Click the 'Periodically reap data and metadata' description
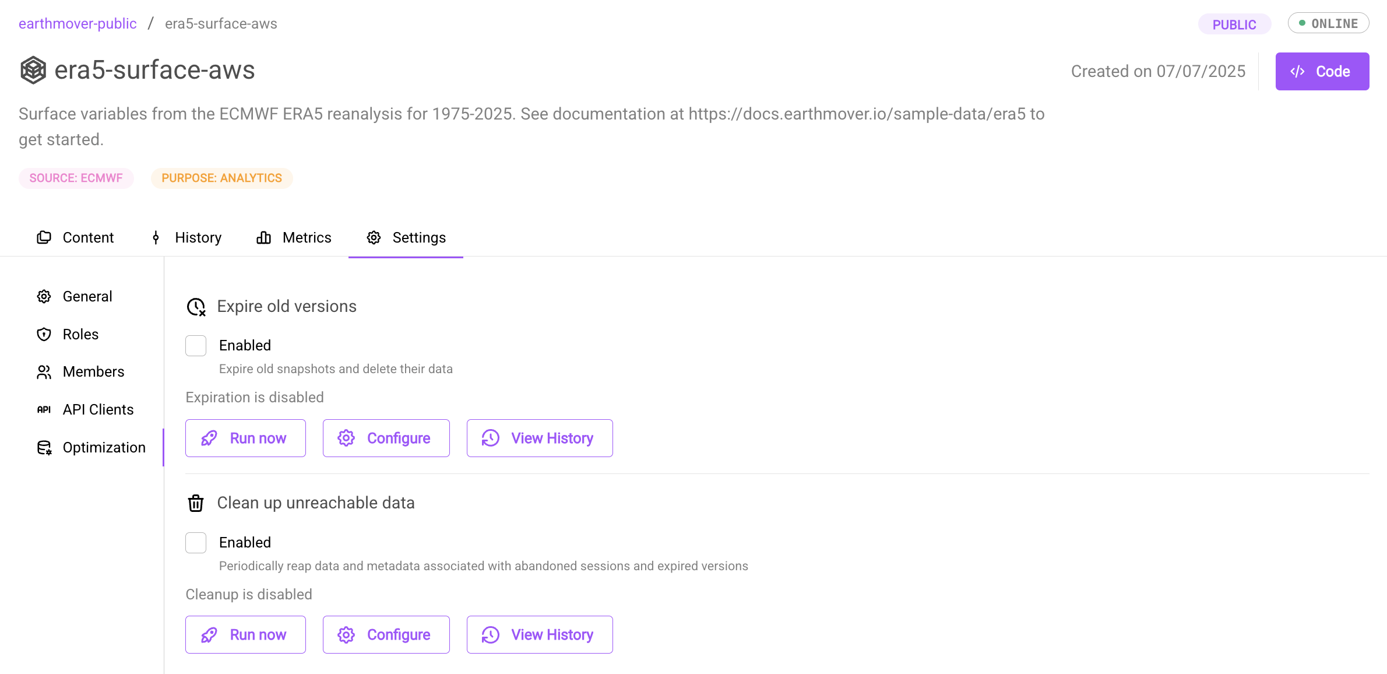Screen dimensions: 1387x674 [x=484, y=566]
